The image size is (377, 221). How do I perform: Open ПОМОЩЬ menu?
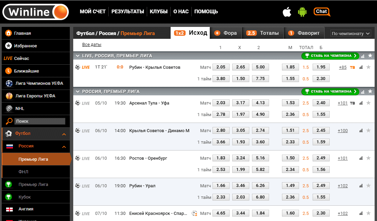pos(206,12)
